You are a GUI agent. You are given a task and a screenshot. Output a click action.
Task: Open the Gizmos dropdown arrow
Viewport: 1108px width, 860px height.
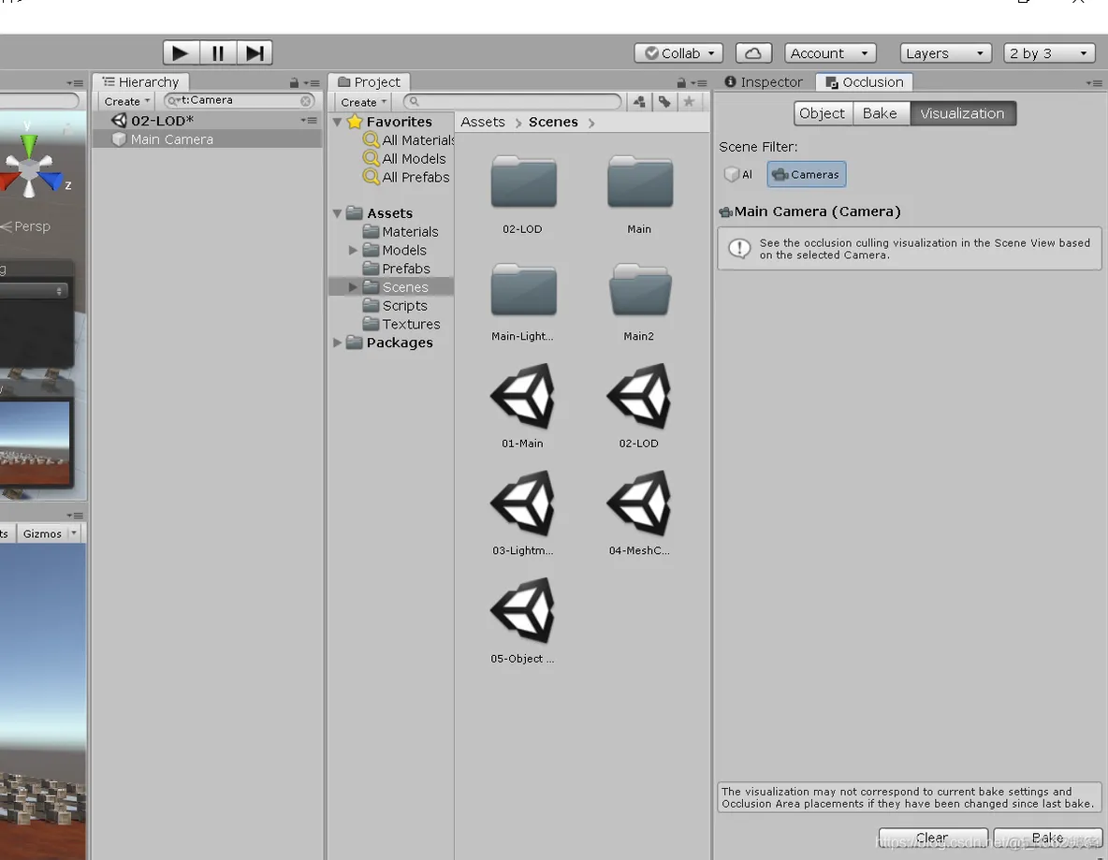[x=74, y=533]
